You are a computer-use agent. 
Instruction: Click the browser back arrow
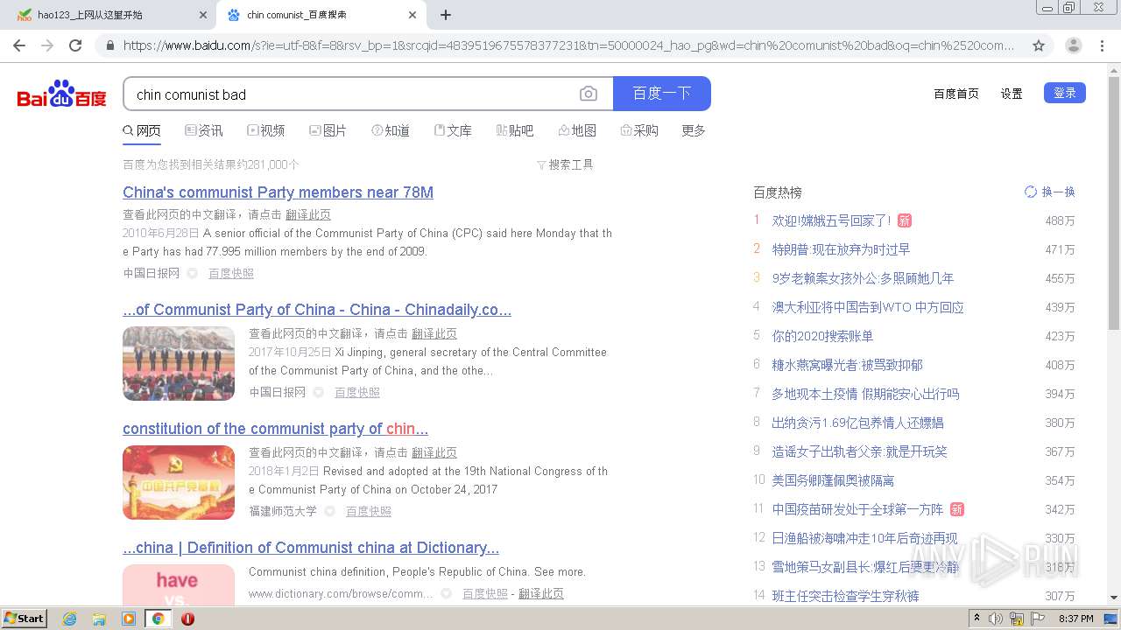click(19, 45)
